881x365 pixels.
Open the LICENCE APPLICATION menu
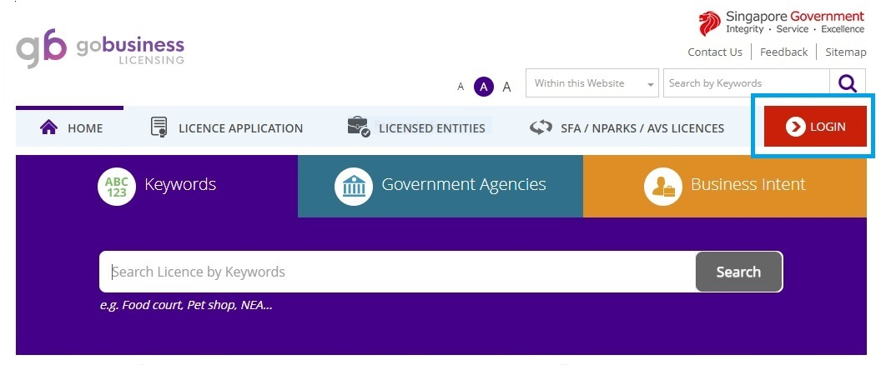pos(227,128)
